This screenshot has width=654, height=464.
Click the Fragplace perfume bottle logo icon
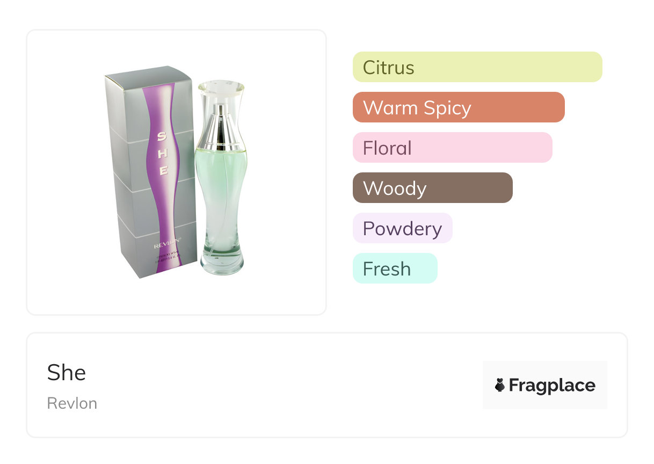pos(500,385)
